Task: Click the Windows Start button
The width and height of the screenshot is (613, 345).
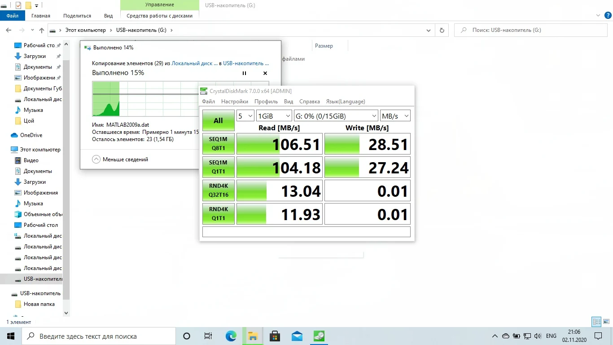Action: point(11,336)
